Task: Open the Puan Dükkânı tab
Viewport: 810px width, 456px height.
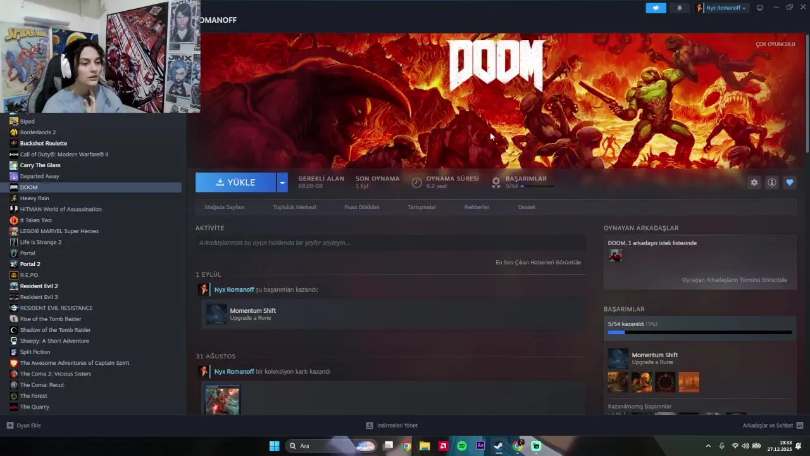Action: [x=361, y=207]
